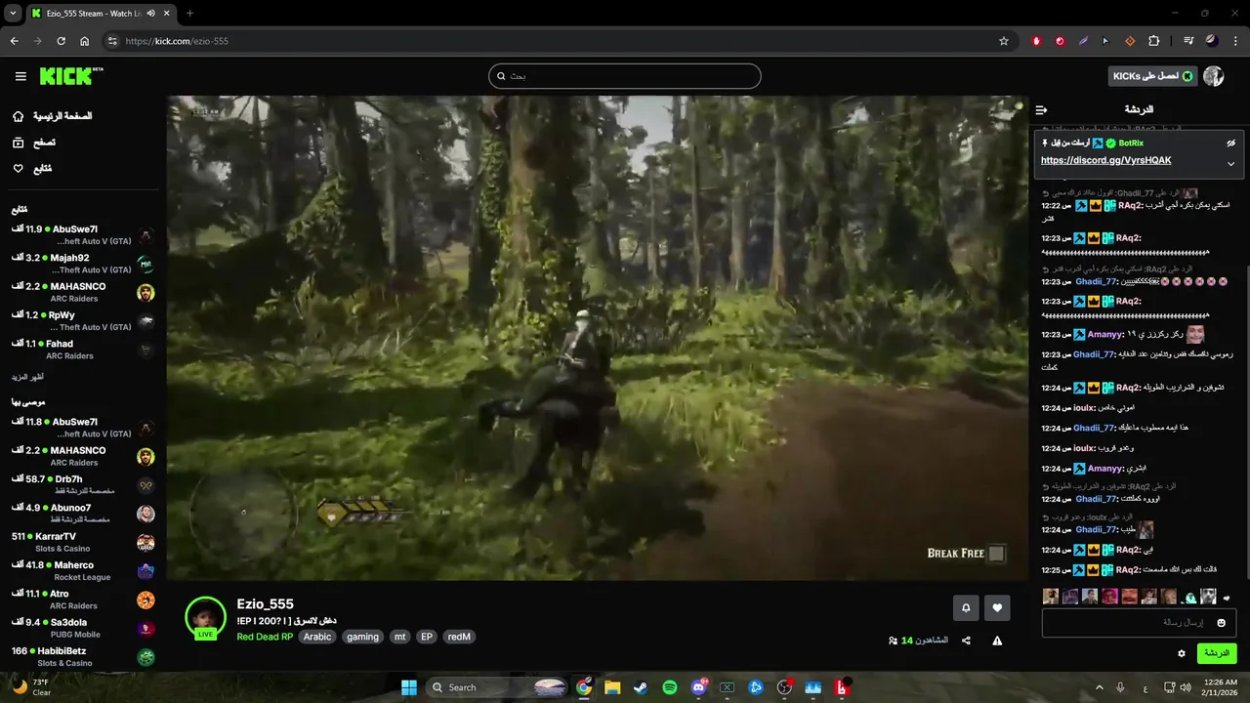Open the Home page sidebar link
The width and height of the screenshot is (1250, 703).
(x=53, y=116)
